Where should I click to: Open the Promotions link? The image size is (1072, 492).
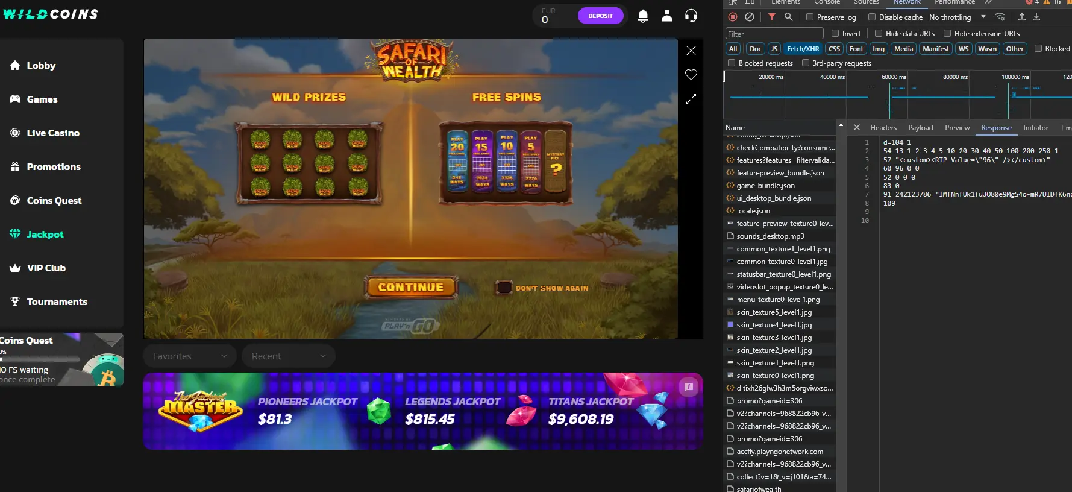tap(54, 166)
